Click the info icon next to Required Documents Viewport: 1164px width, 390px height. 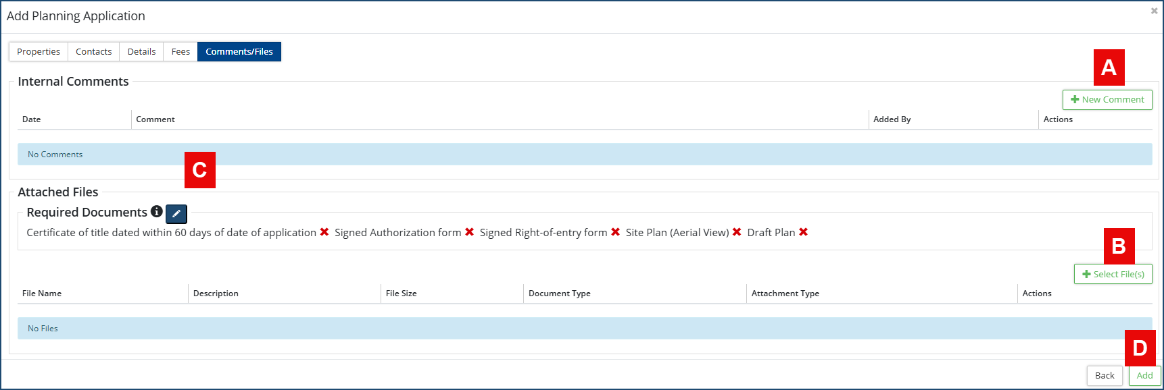coord(157,212)
